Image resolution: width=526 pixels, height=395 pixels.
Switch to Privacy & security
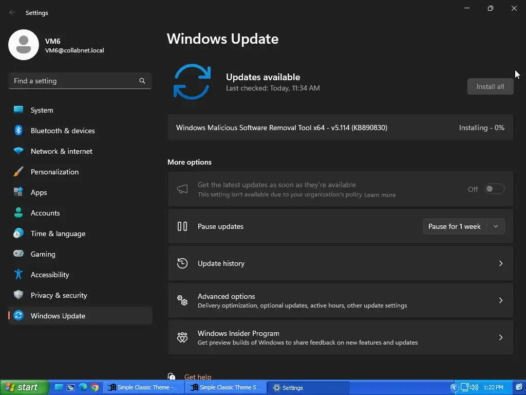[80, 295]
